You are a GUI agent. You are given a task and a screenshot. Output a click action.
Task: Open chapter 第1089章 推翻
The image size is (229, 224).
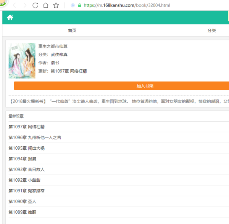coord(22,212)
